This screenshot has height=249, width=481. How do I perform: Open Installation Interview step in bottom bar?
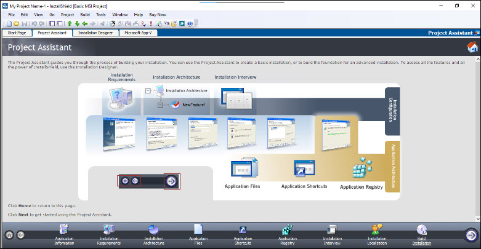click(x=332, y=235)
